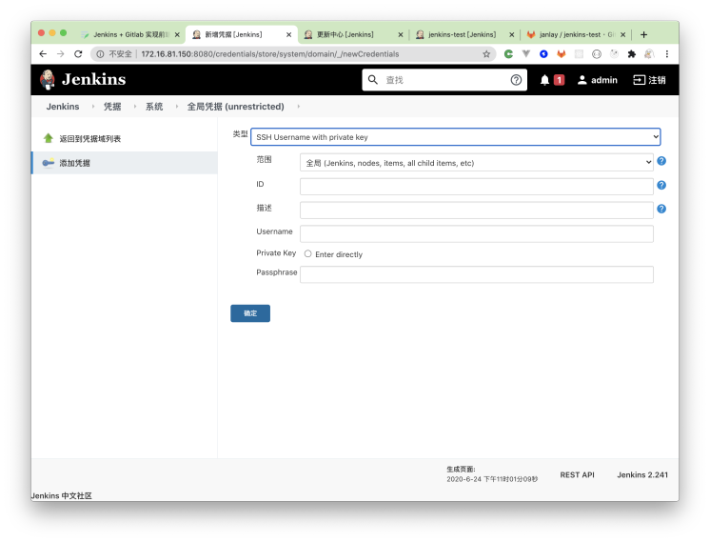Expand breadcrumb arrow after Jenkins
This screenshot has height=542, width=710.
click(93, 107)
